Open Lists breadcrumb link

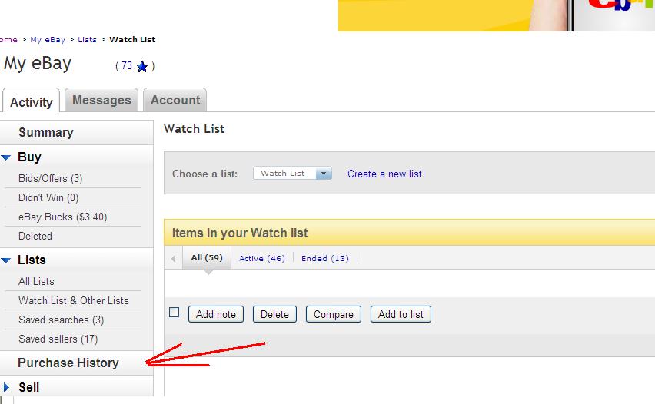click(87, 40)
